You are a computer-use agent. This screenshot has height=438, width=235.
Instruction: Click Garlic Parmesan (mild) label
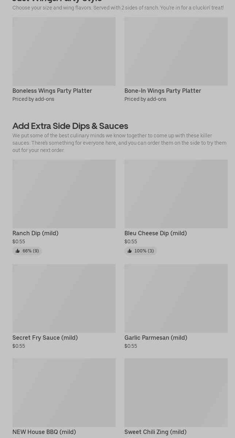[x=156, y=338]
